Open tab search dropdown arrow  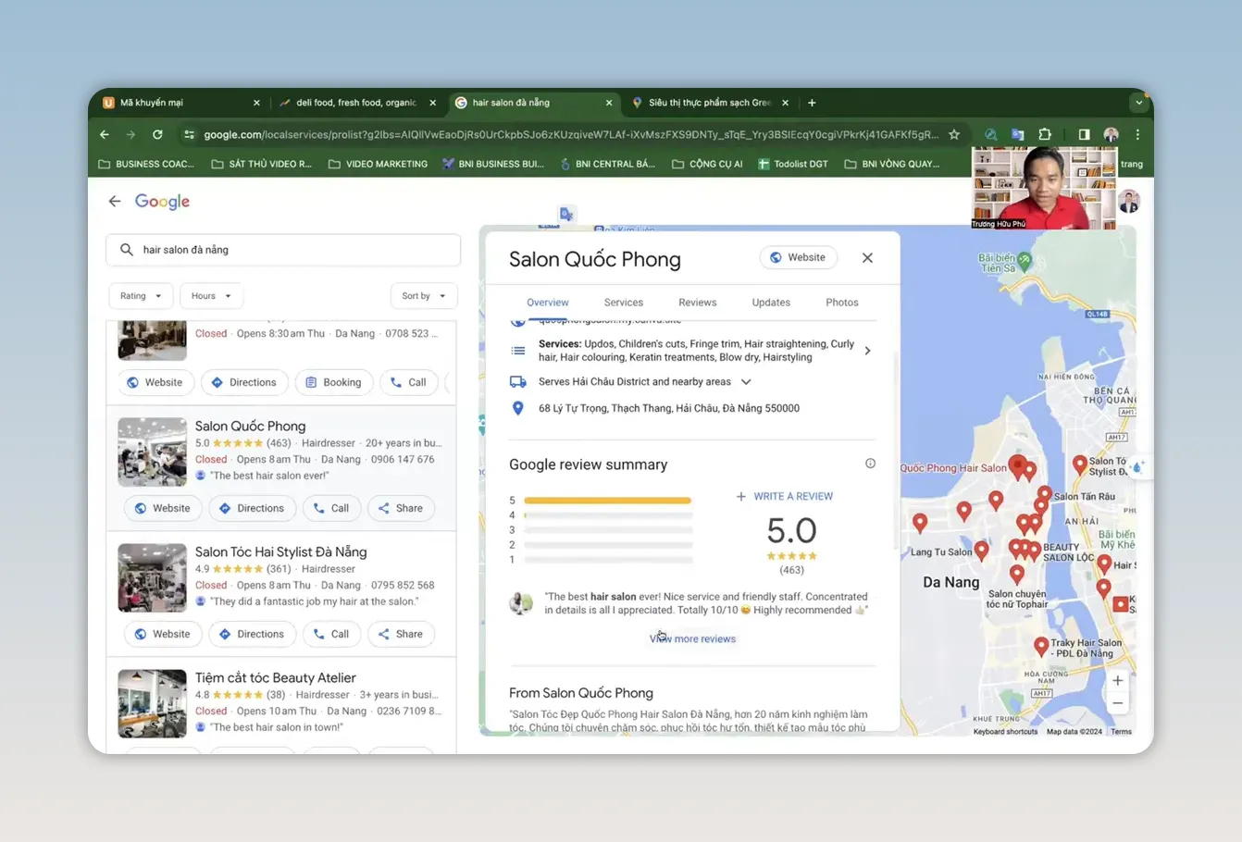[x=1139, y=103]
